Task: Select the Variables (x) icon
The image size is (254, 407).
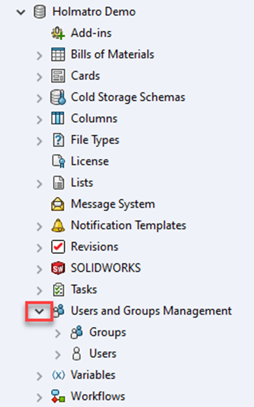Action: (58, 375)
